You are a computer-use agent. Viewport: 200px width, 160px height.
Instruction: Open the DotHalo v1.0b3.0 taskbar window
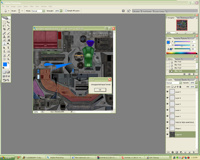[x=132, y=158]
